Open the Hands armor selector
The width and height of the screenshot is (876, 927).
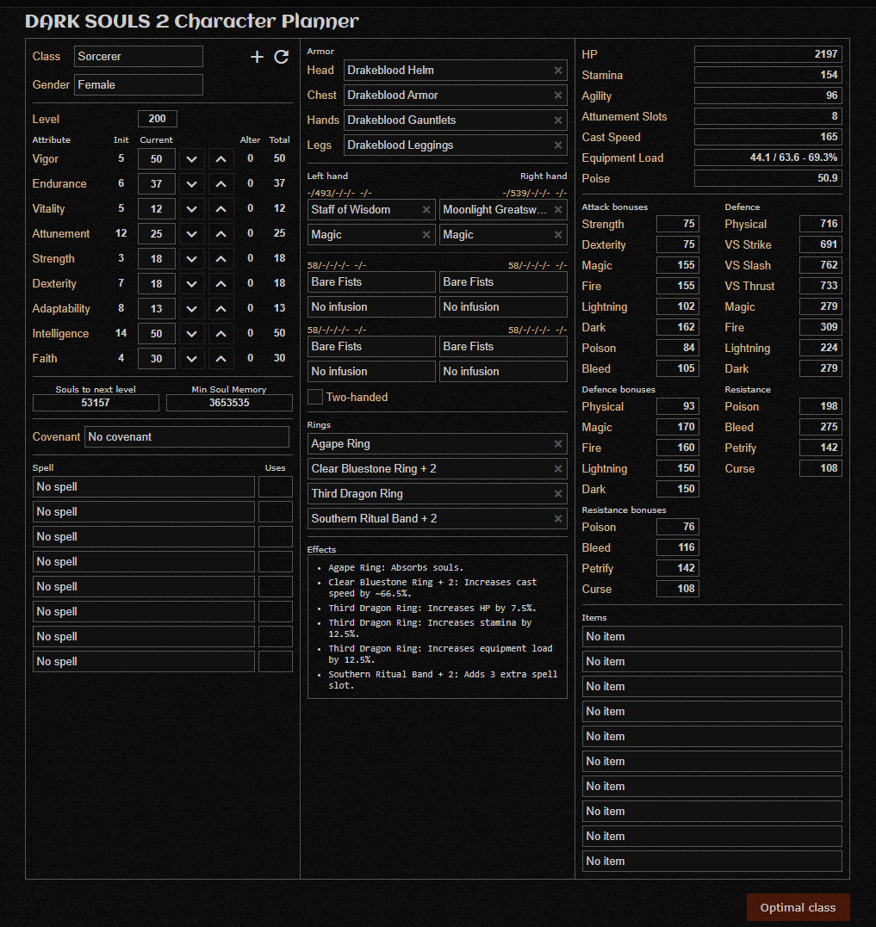(456, 120)
